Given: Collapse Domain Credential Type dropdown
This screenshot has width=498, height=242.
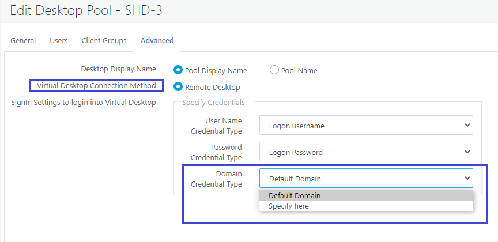Looking at the screenshot, I should coord(366,178).
